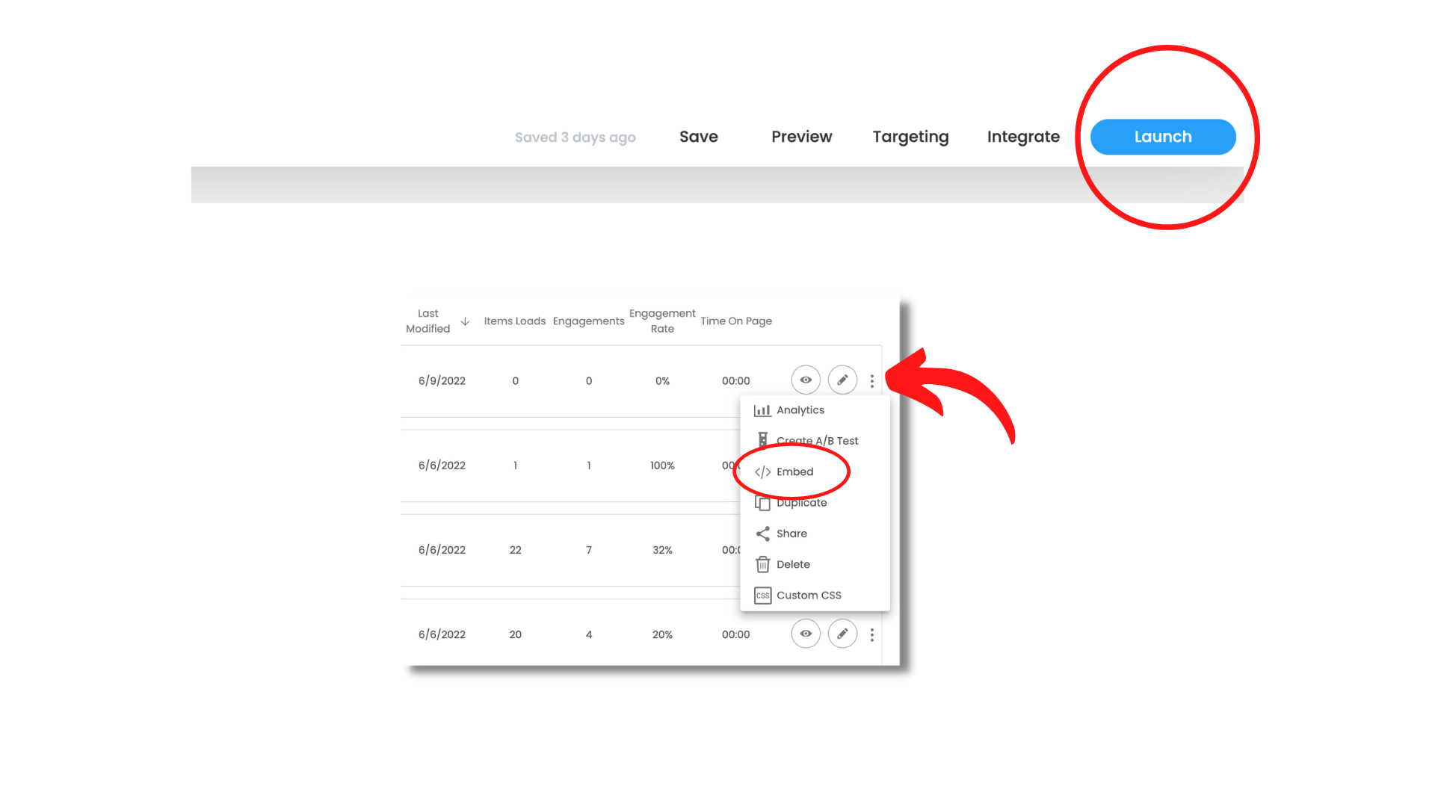Click the 100% engagement rate cell
This screenshot has height=807, width=1435.
click(662, 466)
